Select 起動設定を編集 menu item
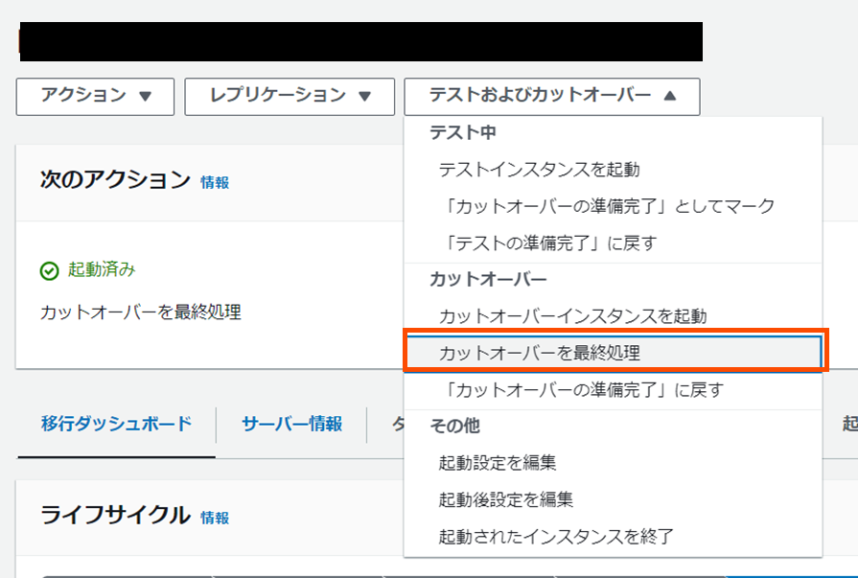858x578 pixels. pyautogui.click(x=613, y=463)
